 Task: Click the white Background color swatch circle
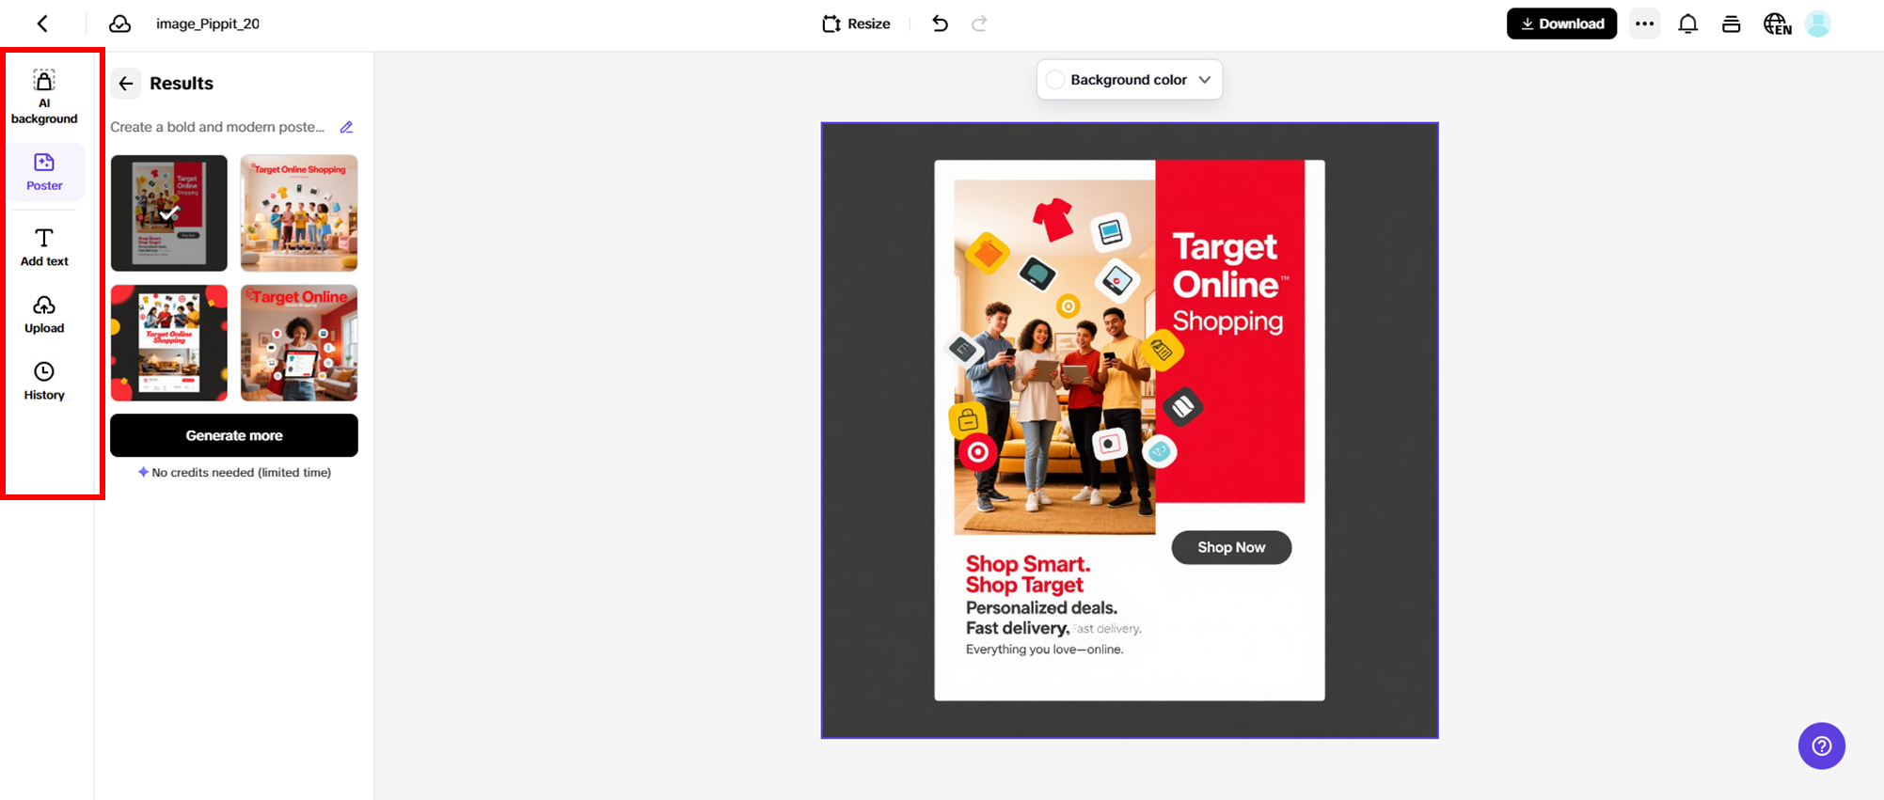click(1055, 80)
